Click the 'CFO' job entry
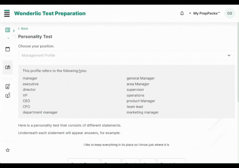The height and width of the screenshot is (168, 239). coord(26,107)
